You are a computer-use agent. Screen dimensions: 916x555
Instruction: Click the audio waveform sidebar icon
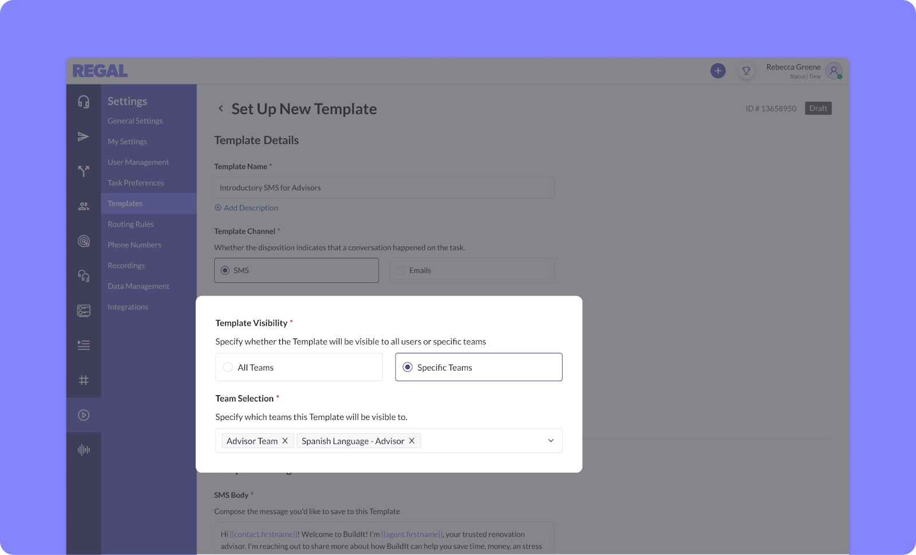pyautogui.click(x=84, y=450)
